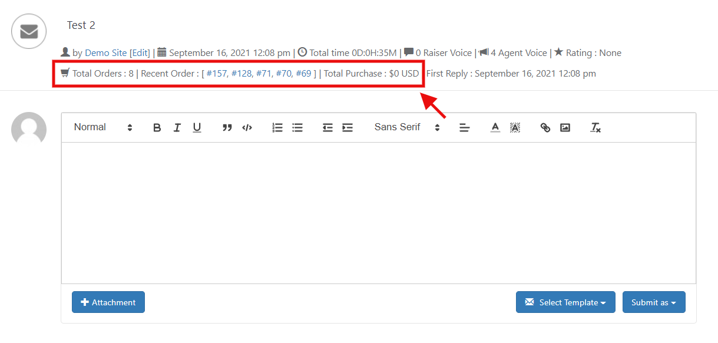Insert a hyperlink into the reply

(545, 127)
